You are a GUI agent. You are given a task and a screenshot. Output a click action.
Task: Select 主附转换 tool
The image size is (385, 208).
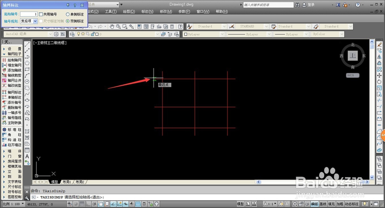coord(12,123)
